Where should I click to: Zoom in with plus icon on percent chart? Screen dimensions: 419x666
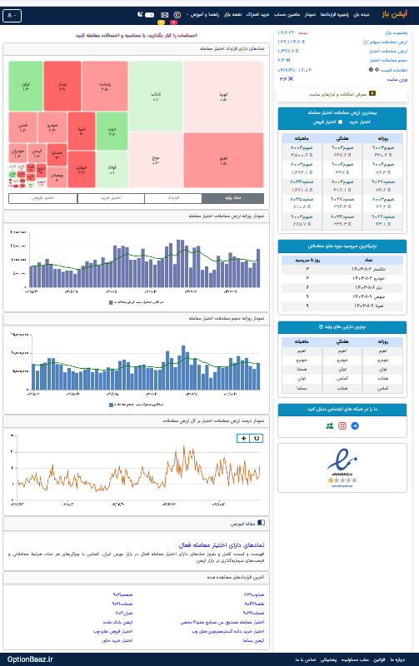coord(243,439)
